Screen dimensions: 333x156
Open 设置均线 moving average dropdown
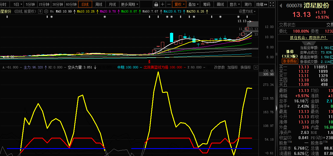247,11
